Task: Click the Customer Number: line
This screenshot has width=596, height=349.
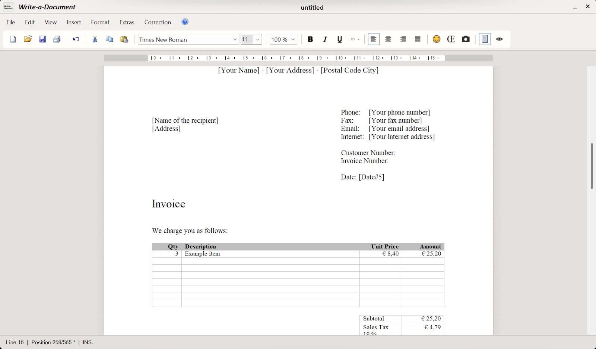Action: click(x=368, y=153)
